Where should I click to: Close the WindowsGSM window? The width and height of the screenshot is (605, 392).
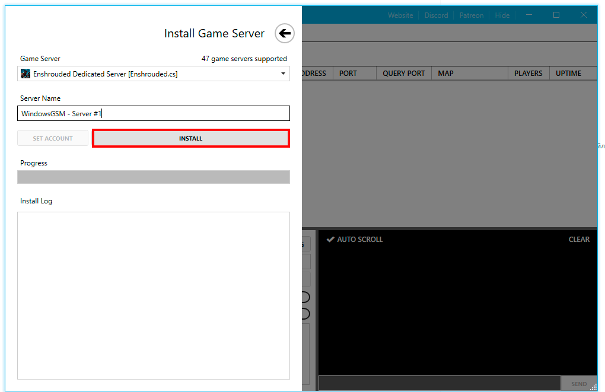(x=584, y=15)
